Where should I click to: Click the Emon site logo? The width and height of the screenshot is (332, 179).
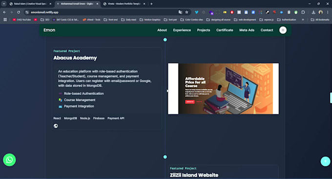tap(49, 30)
